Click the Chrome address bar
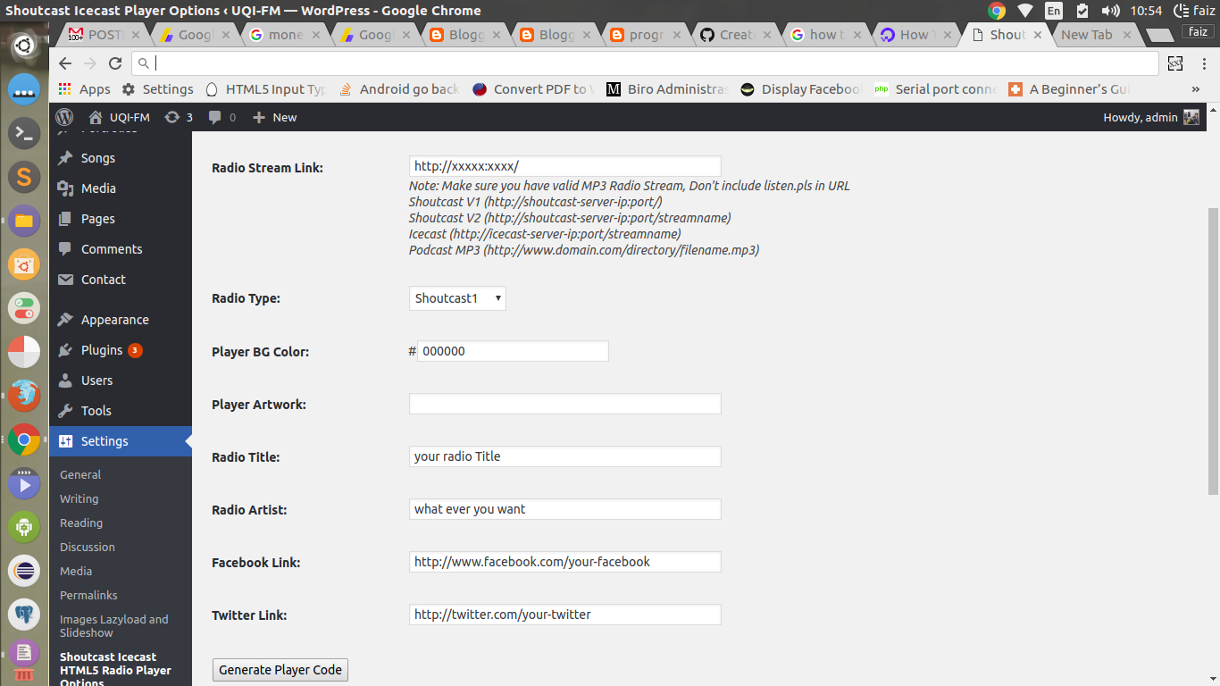The image size is (1220, 686). [645, 63]
